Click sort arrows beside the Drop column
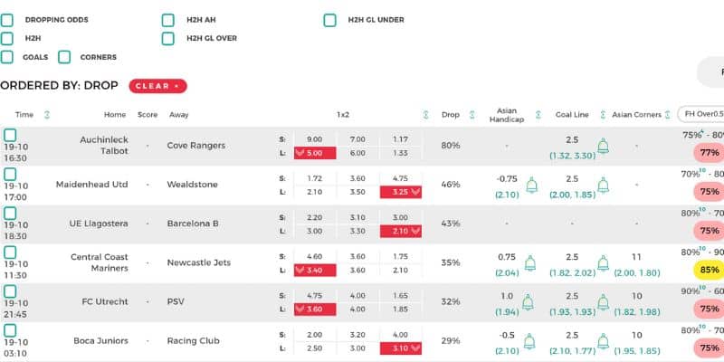 (474, 115)
